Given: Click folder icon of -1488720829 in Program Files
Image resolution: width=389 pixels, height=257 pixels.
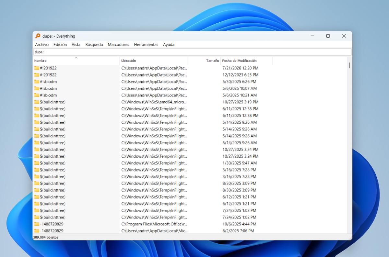Looking at the screenshot, I should click(37, 224).
